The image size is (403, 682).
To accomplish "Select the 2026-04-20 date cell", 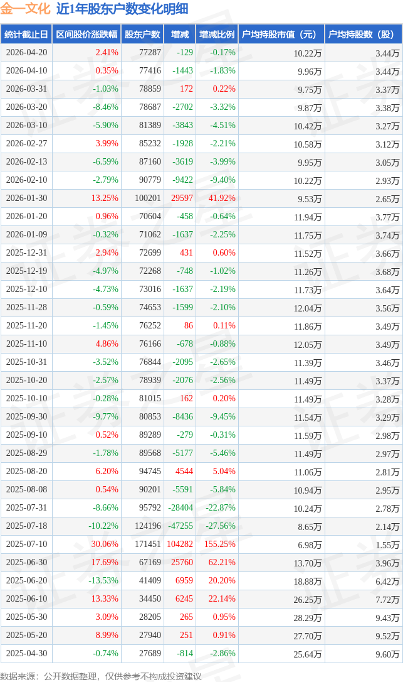I will (x=26, y=52).
